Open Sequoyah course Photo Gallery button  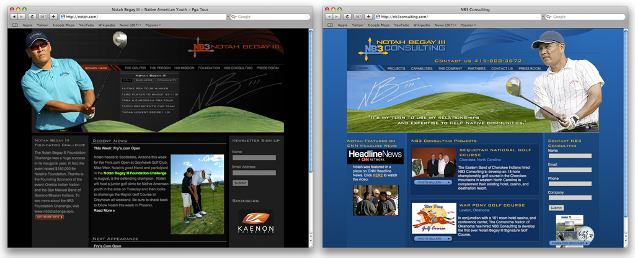[x=432, y=182]
